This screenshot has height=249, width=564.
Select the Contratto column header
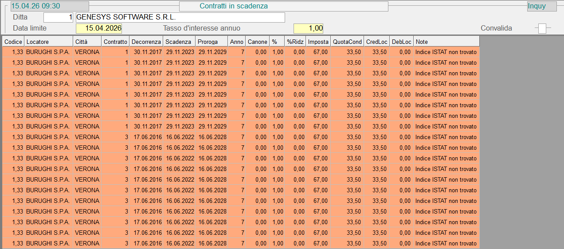click(115, 42)
